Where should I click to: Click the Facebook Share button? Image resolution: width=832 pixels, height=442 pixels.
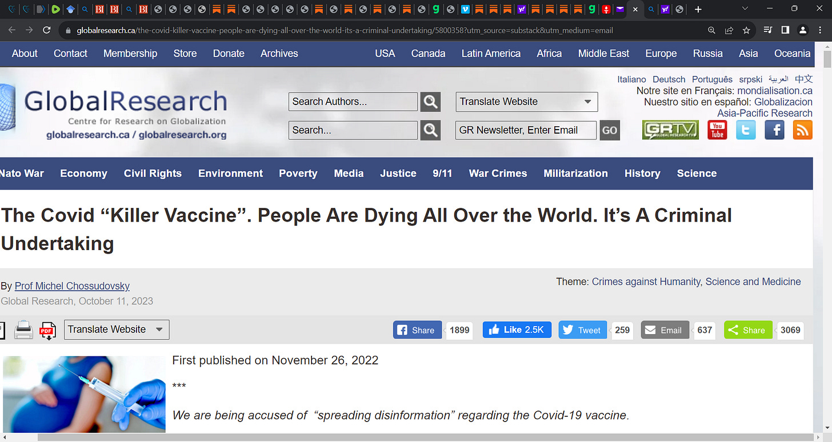pos(417,330)
